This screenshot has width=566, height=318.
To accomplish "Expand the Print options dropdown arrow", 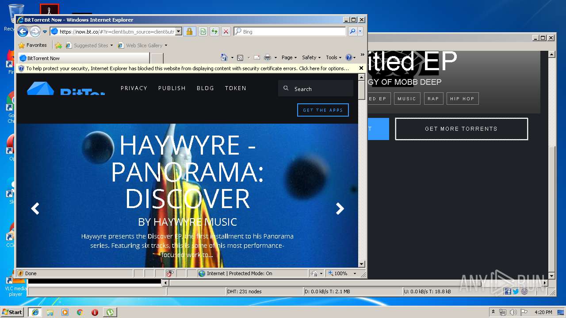I will tap(275, 58).
